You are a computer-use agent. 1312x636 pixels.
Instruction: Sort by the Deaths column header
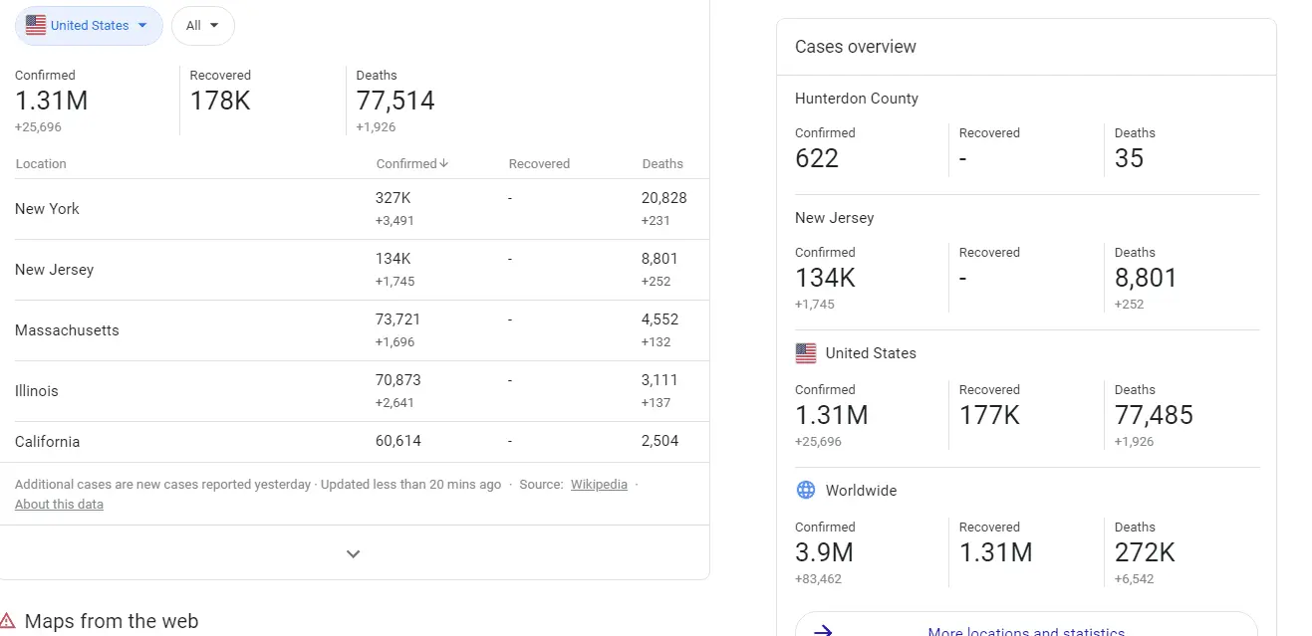(662, 164)
